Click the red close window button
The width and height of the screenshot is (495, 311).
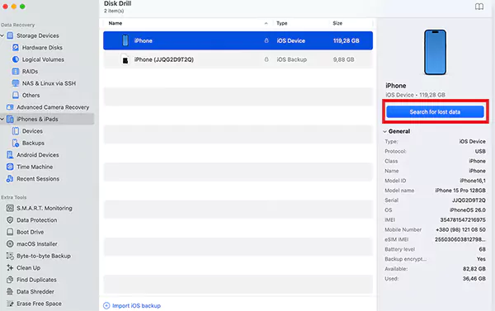(x=6, y=7)
